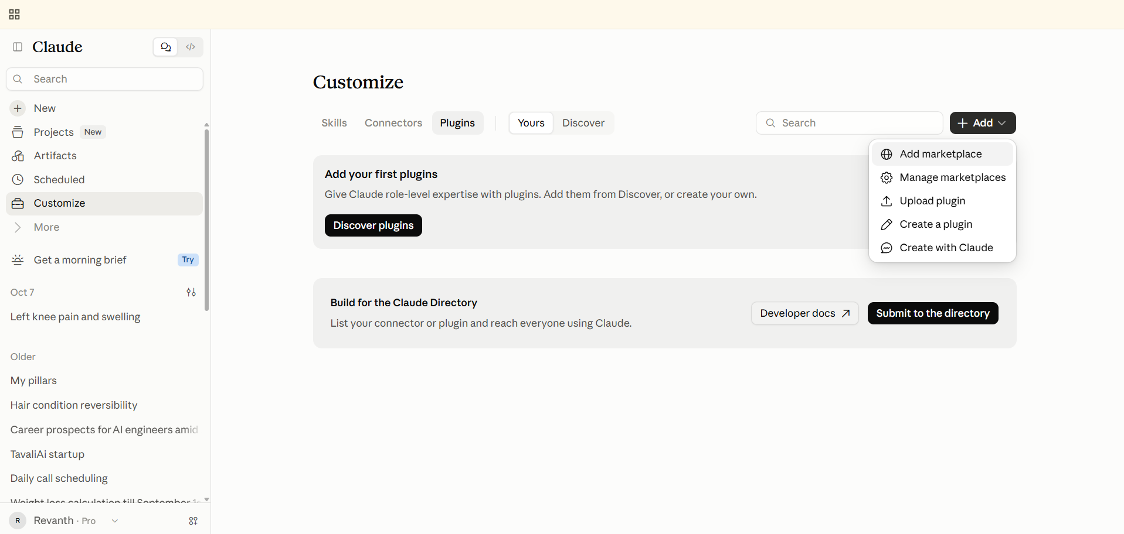Start a New chat from the sidebar
The image size is (1124, 534).
pos(104,108)
